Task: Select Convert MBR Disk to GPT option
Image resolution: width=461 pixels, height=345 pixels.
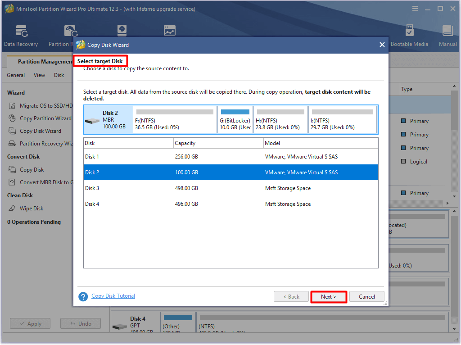Action: [46, 182]
